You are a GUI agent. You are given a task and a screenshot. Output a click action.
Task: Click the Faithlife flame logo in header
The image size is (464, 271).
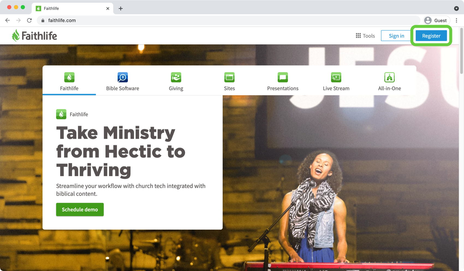tap(16, 36)
